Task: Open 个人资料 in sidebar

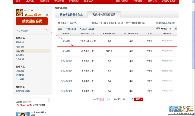Action: [20, 79]
